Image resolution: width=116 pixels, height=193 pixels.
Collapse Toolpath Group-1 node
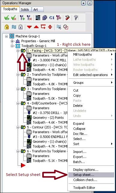(x=12, y=46)
